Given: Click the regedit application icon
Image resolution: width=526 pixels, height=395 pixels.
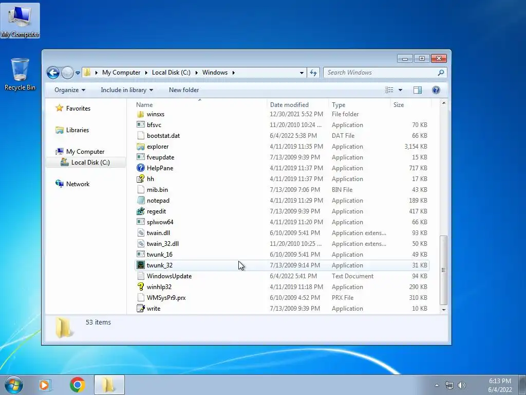Looking at the screenshot, I should pos(141,211).
